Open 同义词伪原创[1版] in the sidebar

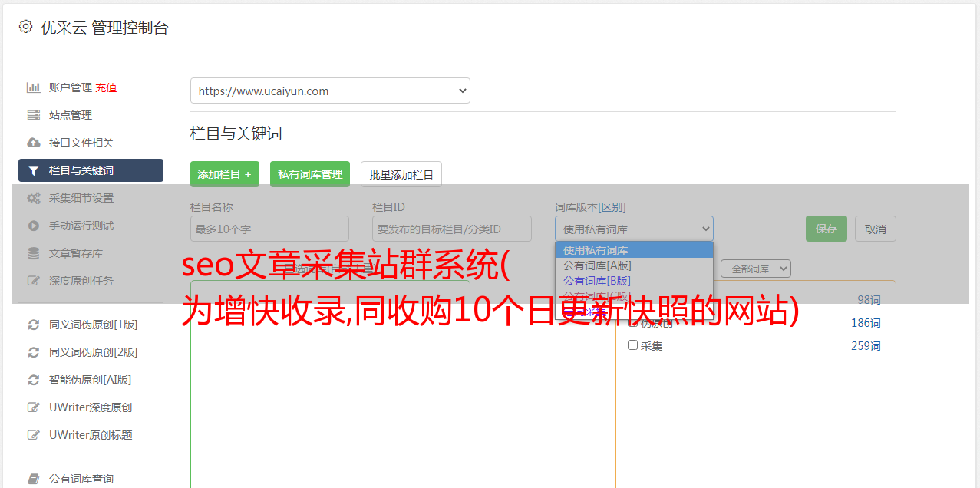(94, 325)
